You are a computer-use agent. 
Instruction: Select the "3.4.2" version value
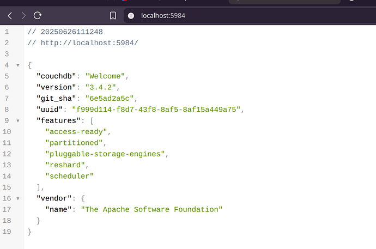pos(100,87)
